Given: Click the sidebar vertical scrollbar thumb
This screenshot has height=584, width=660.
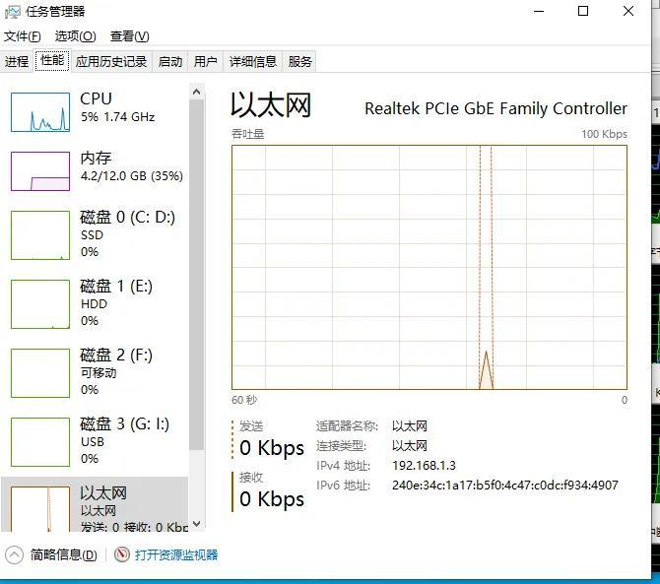Looking at the screenshot, I should (x=197, y=275).
